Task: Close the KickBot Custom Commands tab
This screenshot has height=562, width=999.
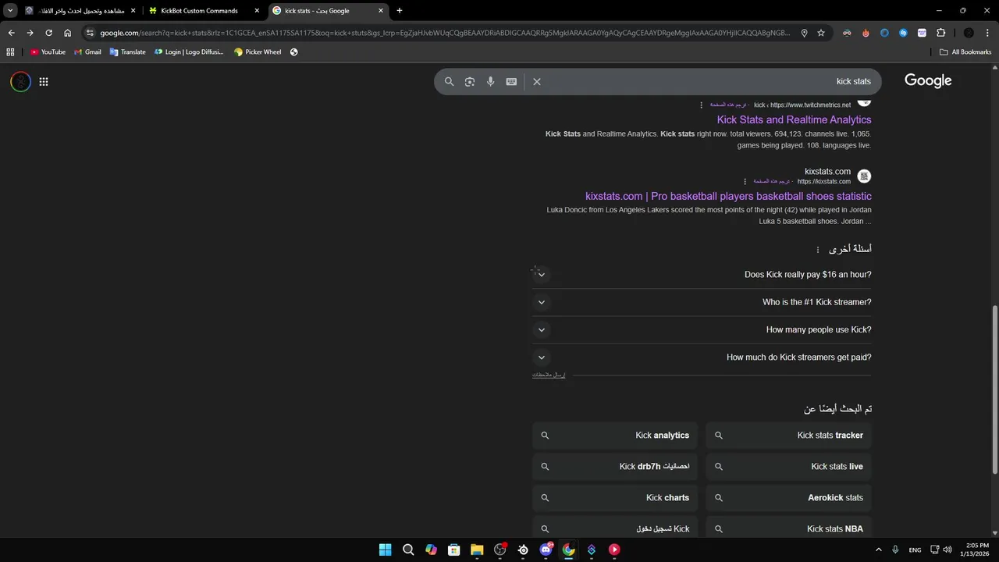Action: tap(256, 11)
